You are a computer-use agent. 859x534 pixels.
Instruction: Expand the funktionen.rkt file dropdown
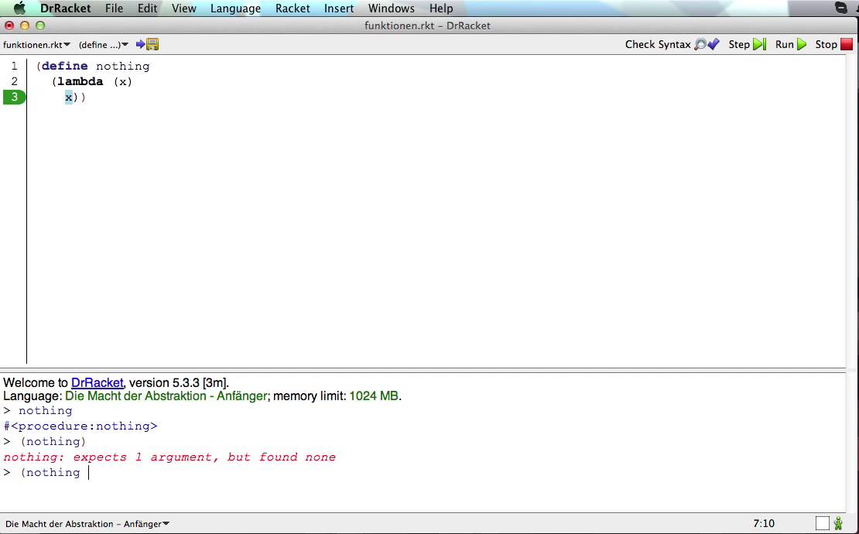[x=36, y=44]
